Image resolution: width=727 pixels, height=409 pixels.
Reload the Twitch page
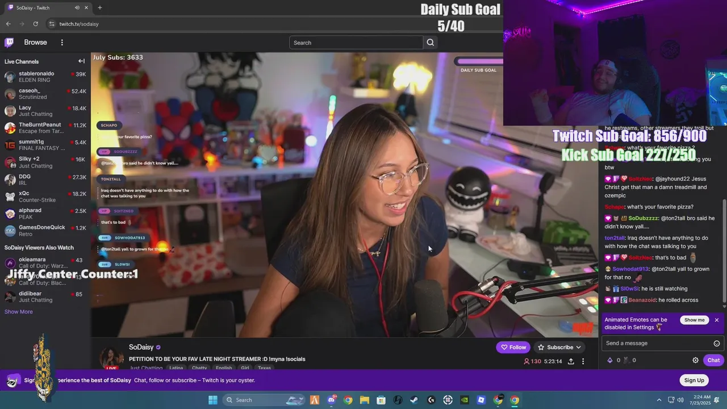[35, 24]
